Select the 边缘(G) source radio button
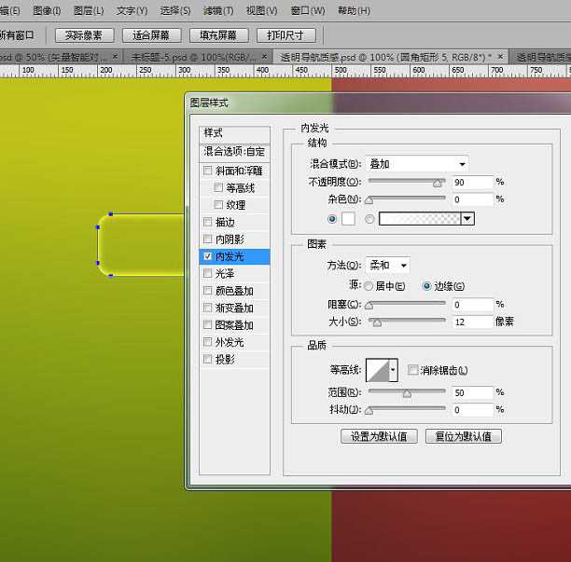Screen dimensions: 571x562 tap(426, 286)
